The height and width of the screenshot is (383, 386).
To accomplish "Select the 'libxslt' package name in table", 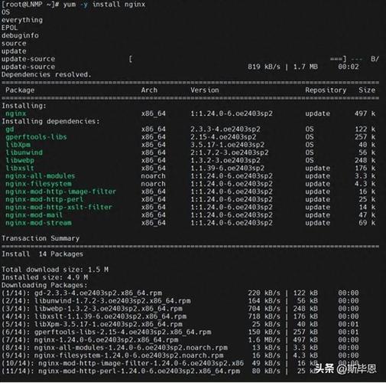I will (x=20, y=168).
